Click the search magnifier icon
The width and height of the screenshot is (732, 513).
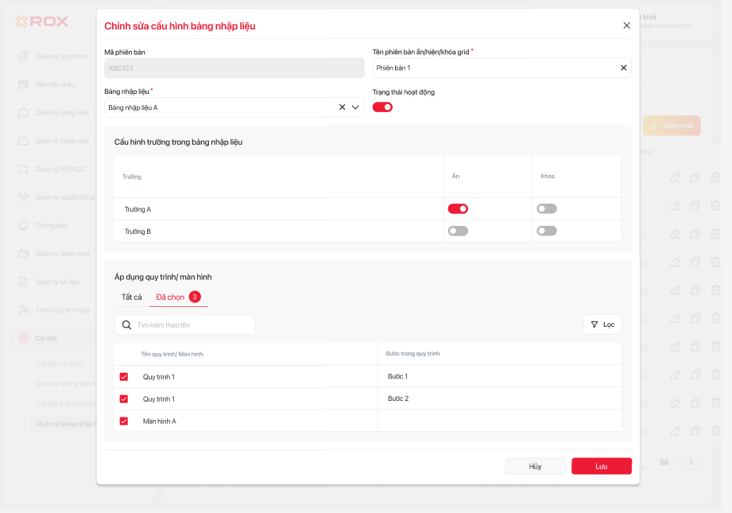pyautogui.click(x=126, y=325)
